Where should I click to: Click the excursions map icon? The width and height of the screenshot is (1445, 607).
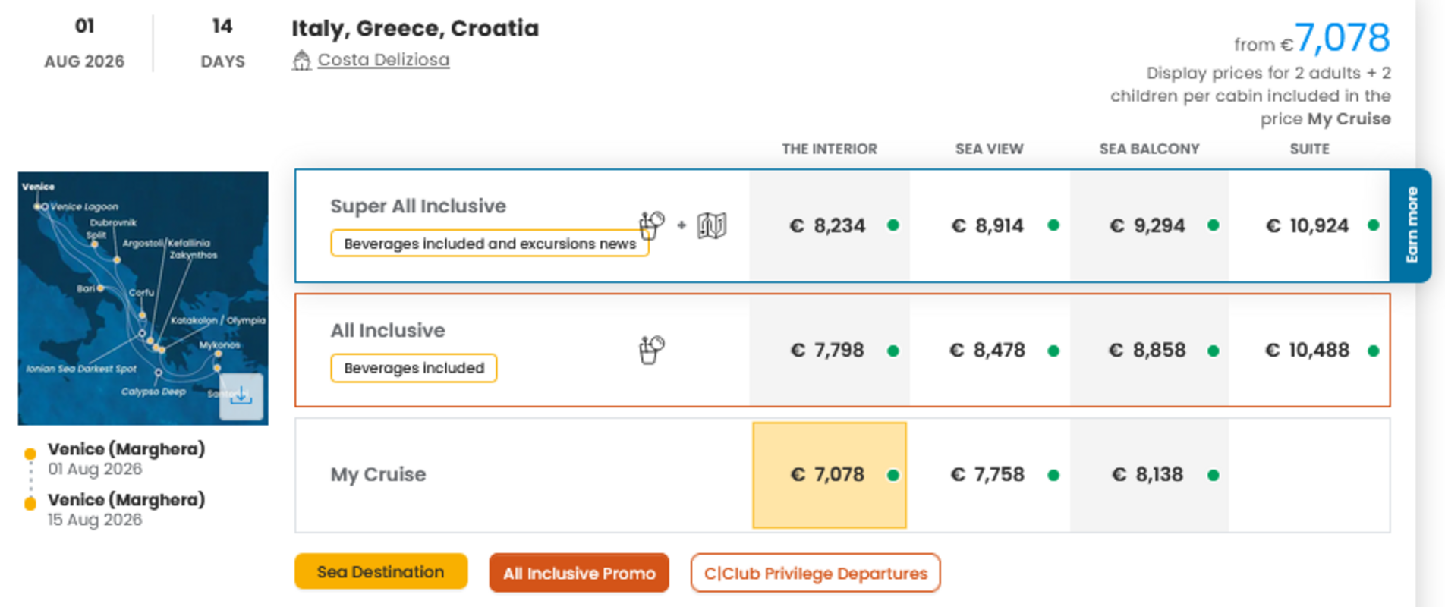pos(711,225)
